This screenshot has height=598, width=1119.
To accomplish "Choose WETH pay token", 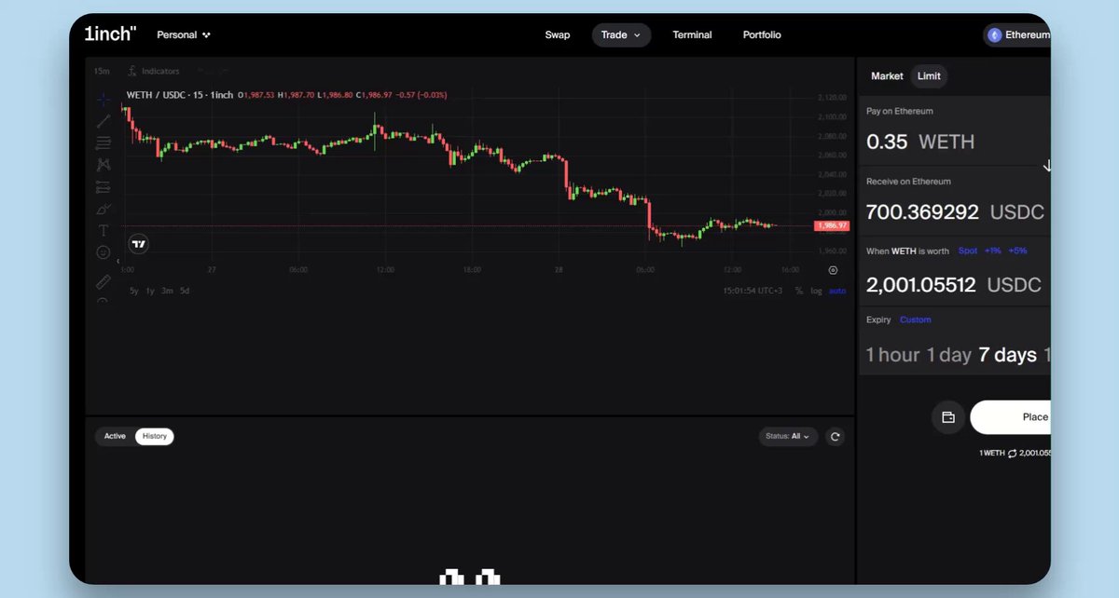I will [x=946, y=142].
